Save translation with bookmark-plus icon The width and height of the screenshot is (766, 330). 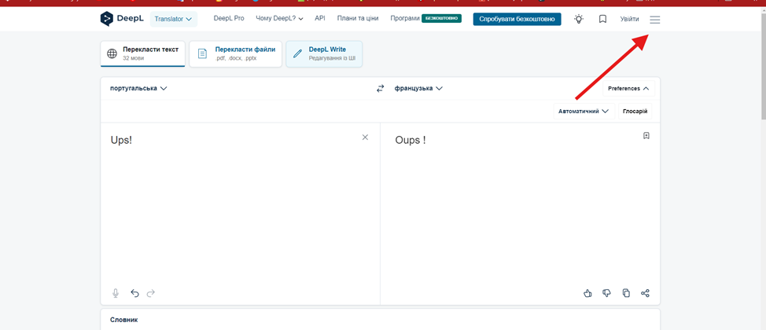coord(646,136)
